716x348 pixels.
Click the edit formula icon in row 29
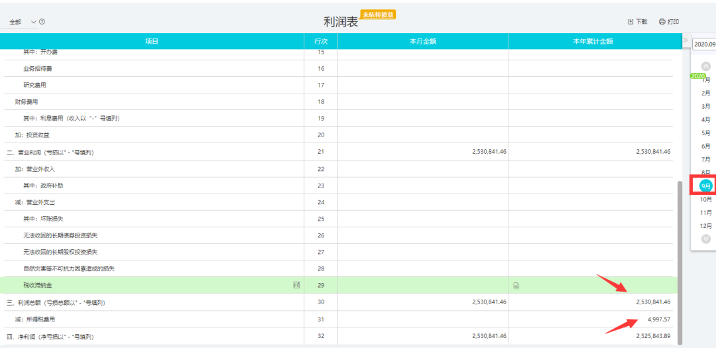(x=296, y=285)
